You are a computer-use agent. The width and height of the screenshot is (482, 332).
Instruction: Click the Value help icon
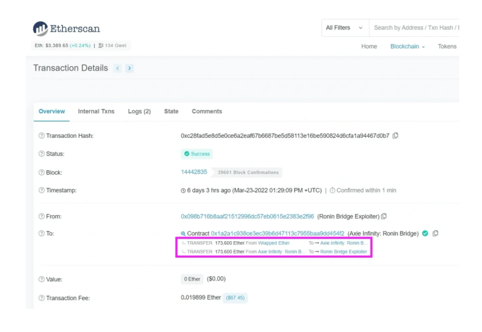click(x=41, y=279)
